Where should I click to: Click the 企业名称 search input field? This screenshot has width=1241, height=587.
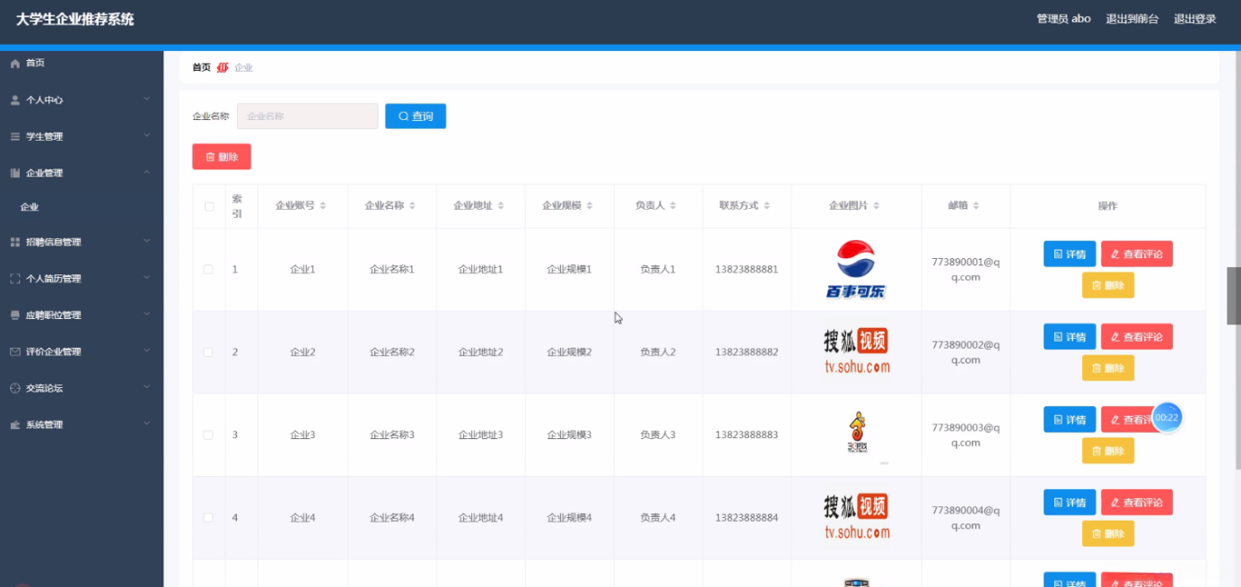pyautogui.click(x=307, y=117)
